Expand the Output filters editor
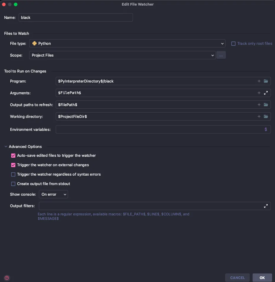The width and height of the screenshot is (275, 282). point(266,206)
